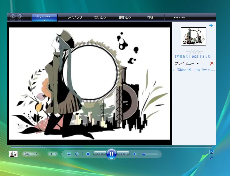Select the album art thumbnail in the list pane
230x176 pixels.
click(x=193, y=36)
